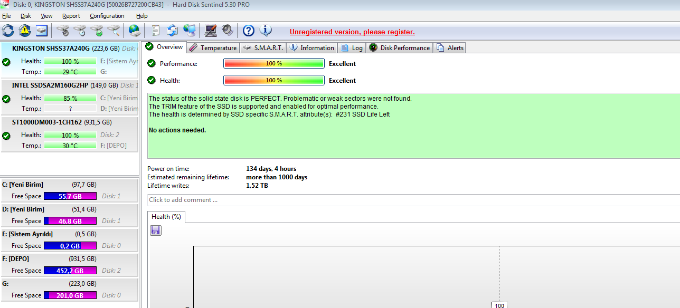Select the E: [Sistem Ayrıldı] partition
This screenshot has height=308, width=680.
69,239
